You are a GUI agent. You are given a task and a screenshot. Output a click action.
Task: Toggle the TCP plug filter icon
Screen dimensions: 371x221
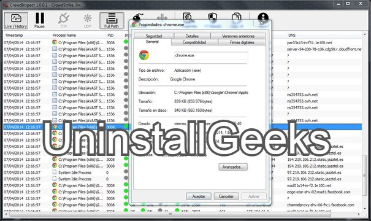pos(63,21)
